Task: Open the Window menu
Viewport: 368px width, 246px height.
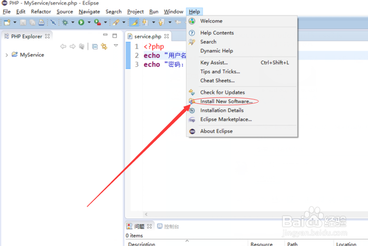Action: click(173, 11)
